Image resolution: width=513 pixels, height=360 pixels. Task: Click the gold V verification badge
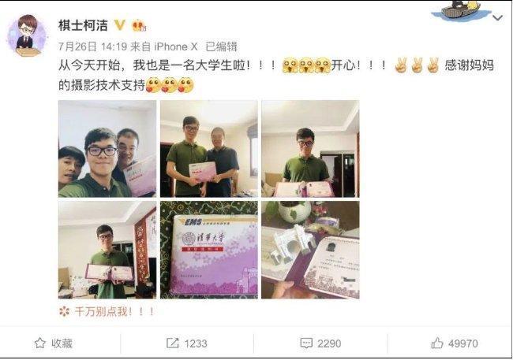pos(120,25)
